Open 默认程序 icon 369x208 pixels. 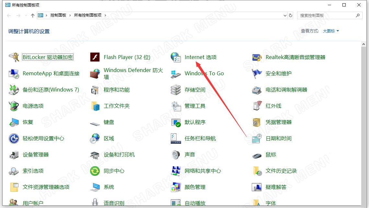pos(176,122)
